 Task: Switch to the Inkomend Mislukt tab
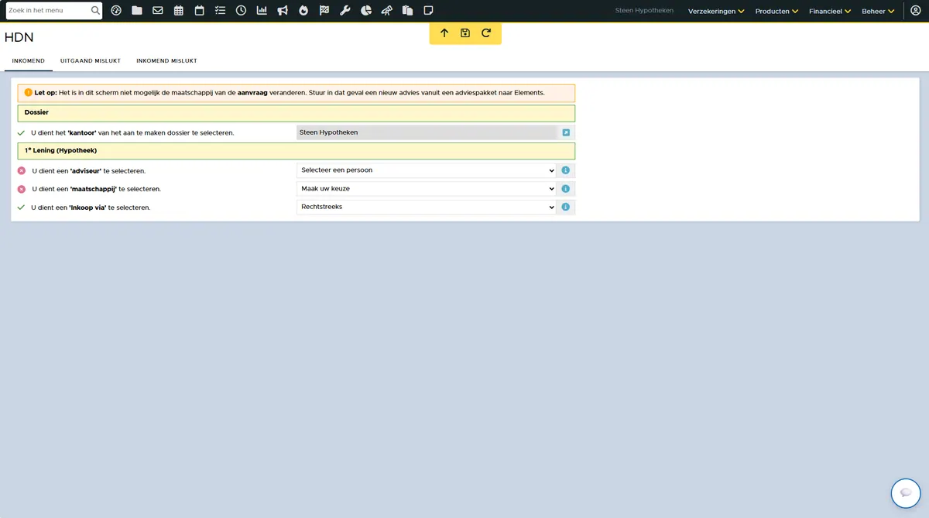tap(166, 60)
